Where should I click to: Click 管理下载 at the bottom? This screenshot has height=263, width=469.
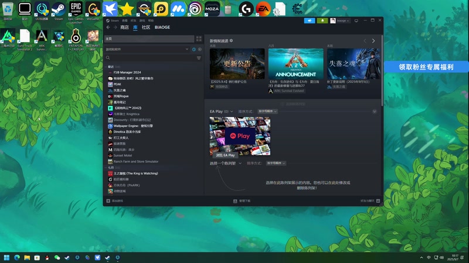[x=244, y=201]
